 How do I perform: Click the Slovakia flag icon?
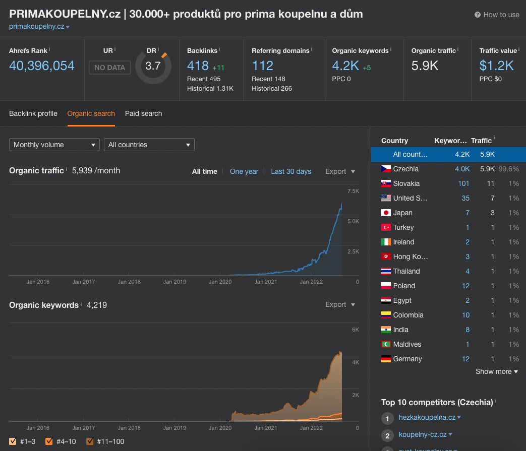tap(386, 183)
